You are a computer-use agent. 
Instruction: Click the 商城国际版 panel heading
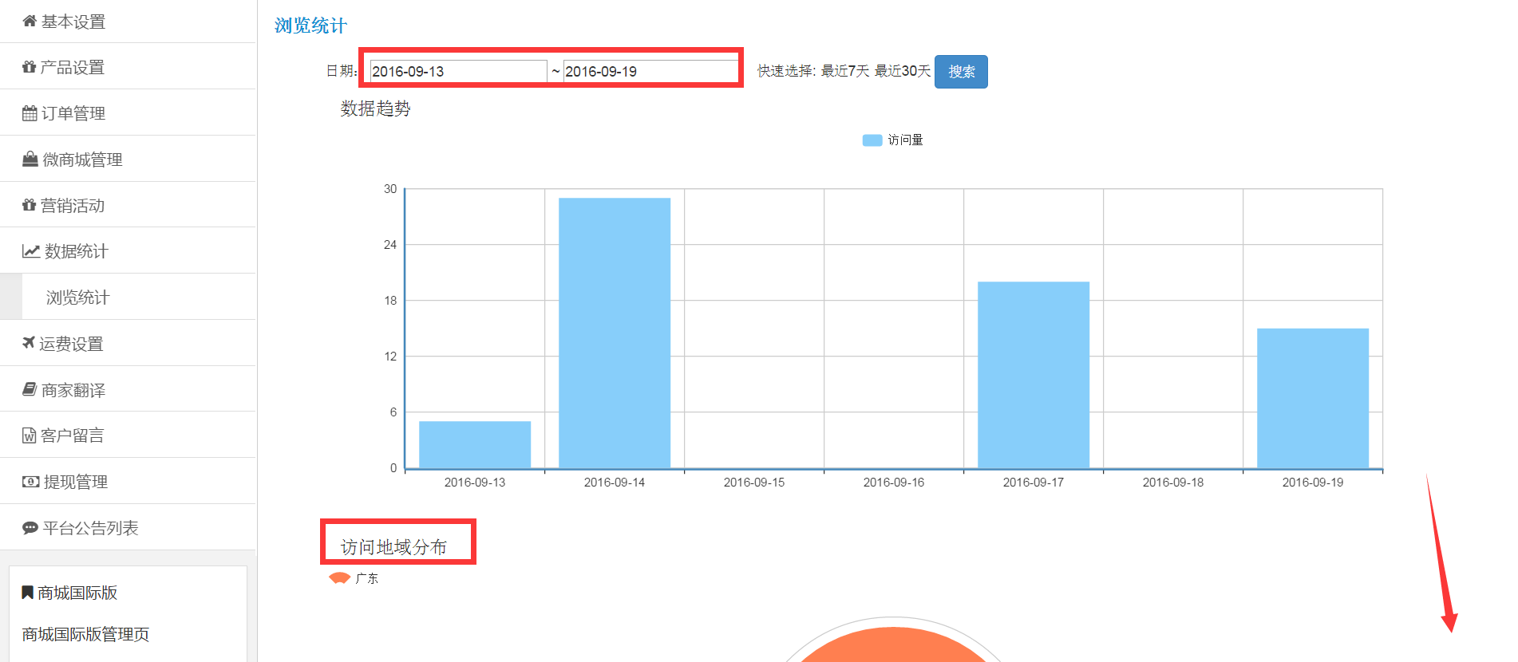coord(77,593)
